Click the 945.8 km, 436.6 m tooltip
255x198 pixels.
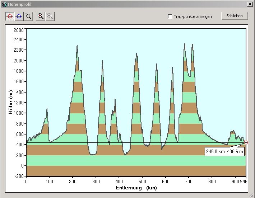224,151
